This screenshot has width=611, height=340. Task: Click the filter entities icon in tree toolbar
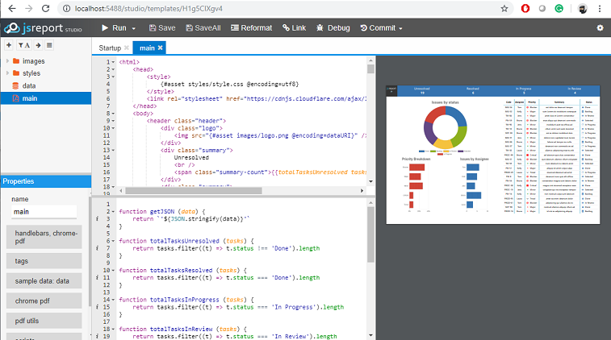pyautogui.click(x=22, y=46)
